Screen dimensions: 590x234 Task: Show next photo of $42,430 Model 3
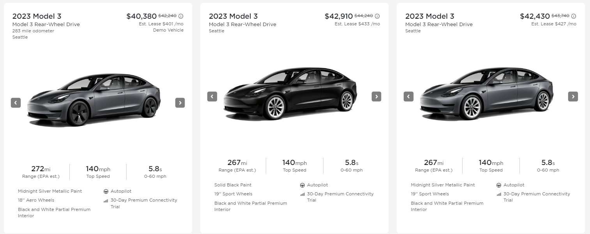pyautogui.click(x=572, y=96)
